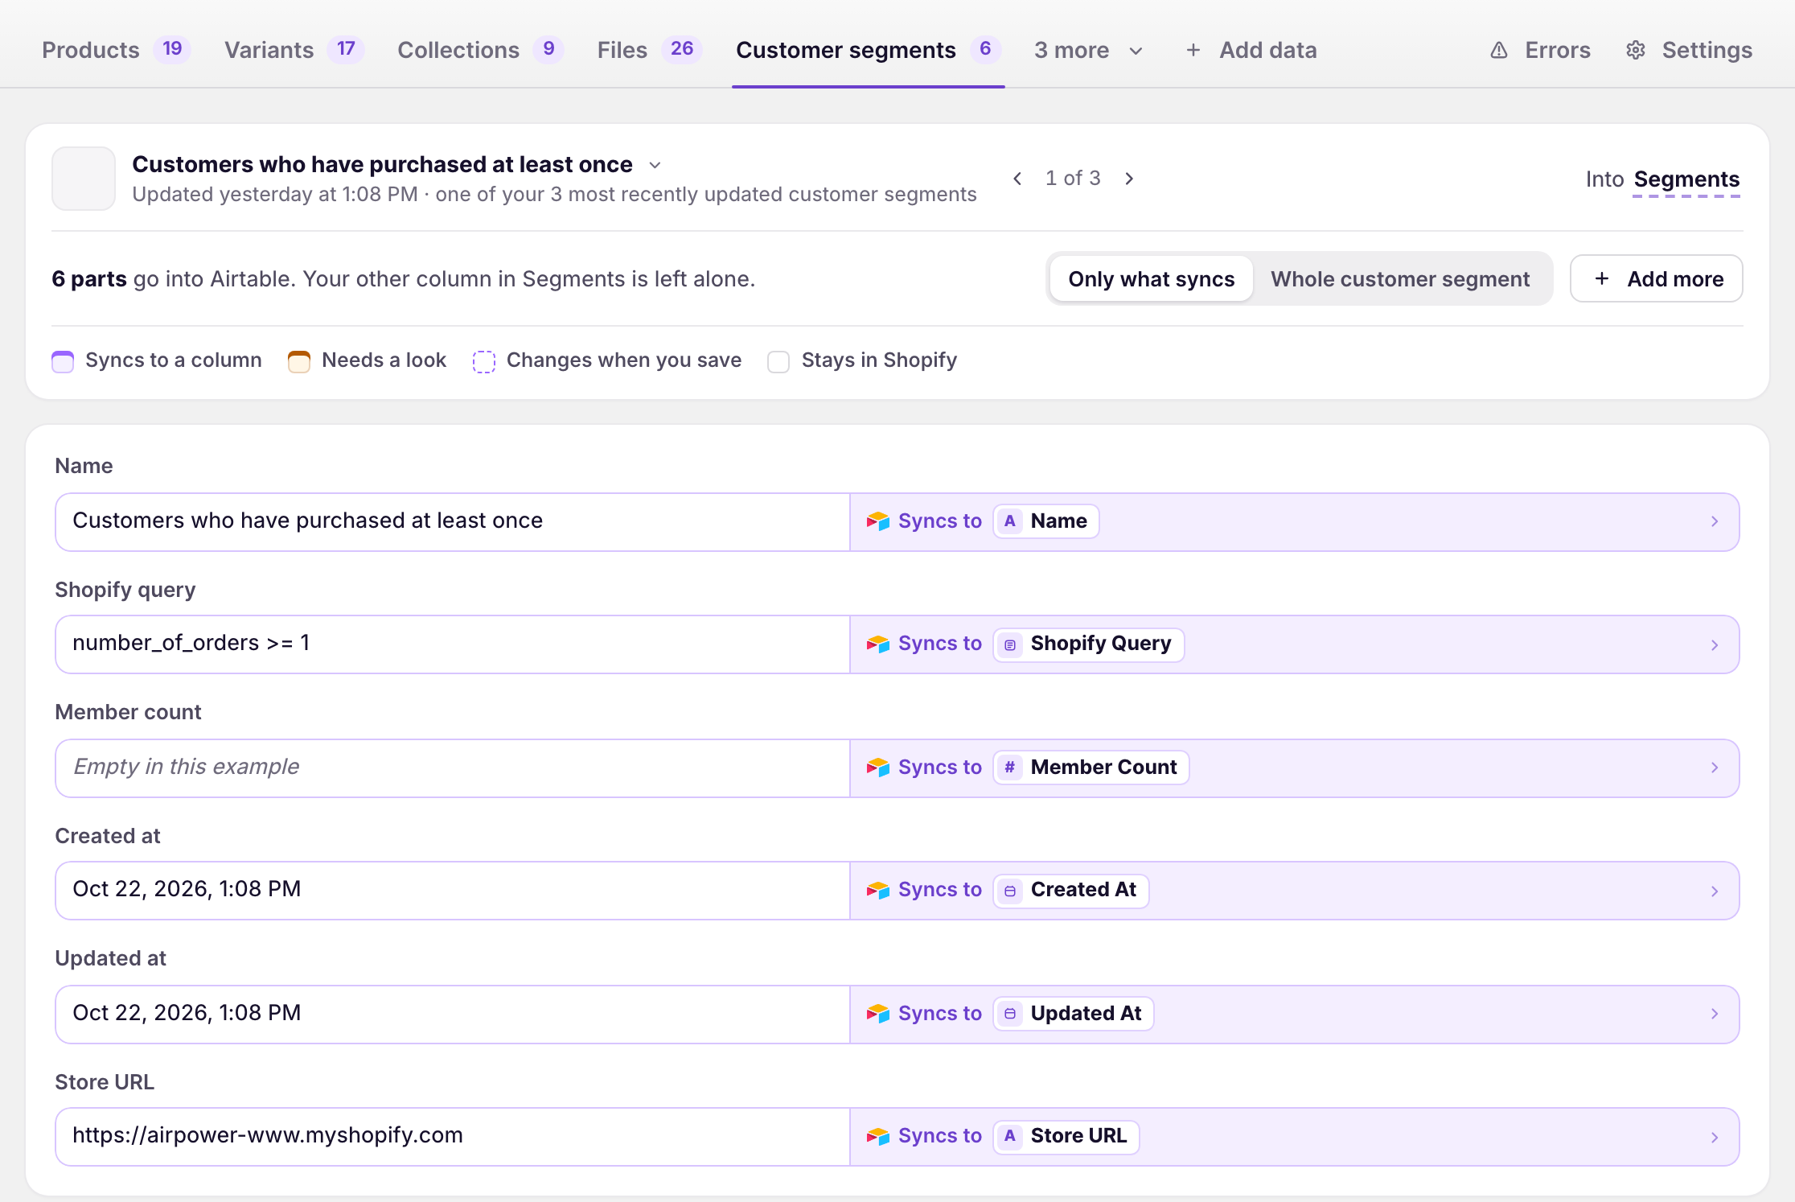Switch to Whole customer segment view

[x=1400, y=279]
